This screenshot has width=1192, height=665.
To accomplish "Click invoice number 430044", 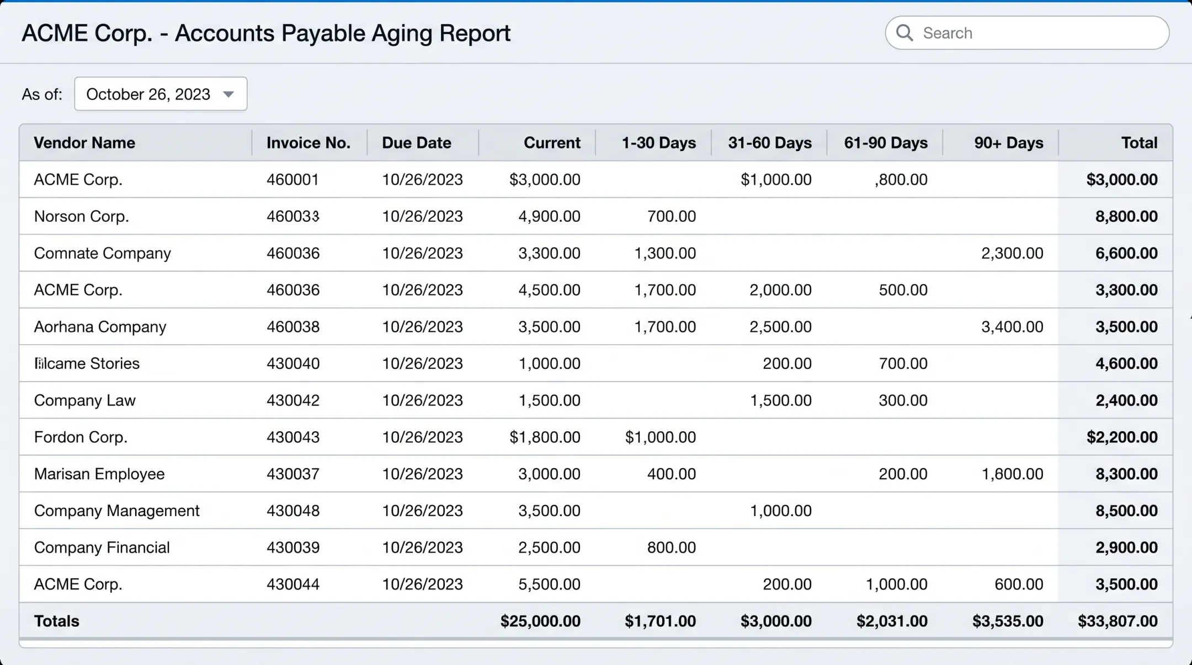I will [x=293, y=584].
